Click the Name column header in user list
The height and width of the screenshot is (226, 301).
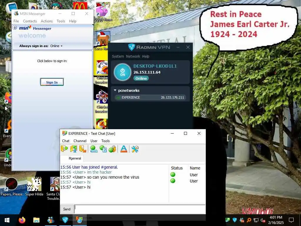(x=195, y=168)
